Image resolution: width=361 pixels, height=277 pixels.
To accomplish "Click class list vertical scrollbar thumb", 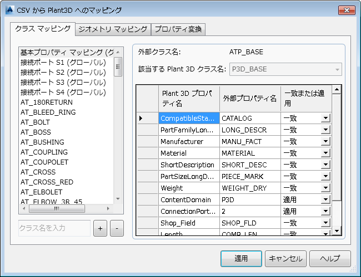I will [x=118, y=67].
